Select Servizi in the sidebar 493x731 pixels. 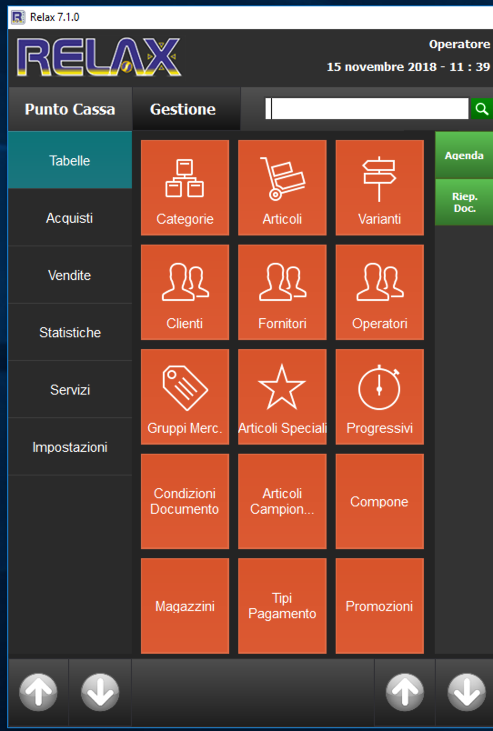[x=70, y=390]
